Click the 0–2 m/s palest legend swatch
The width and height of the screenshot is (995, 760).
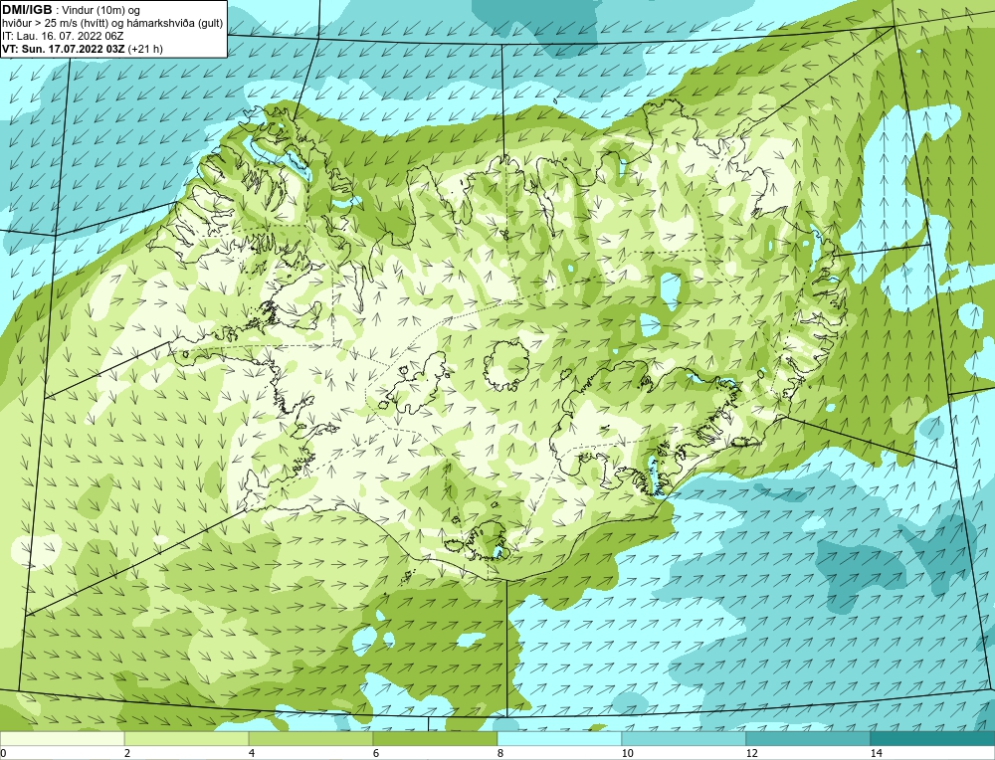click(62, 739)
